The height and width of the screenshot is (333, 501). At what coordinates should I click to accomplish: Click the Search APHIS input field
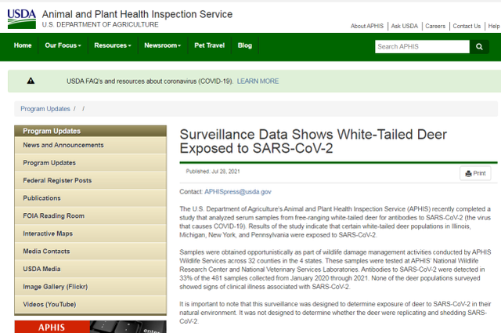(422, 47)
